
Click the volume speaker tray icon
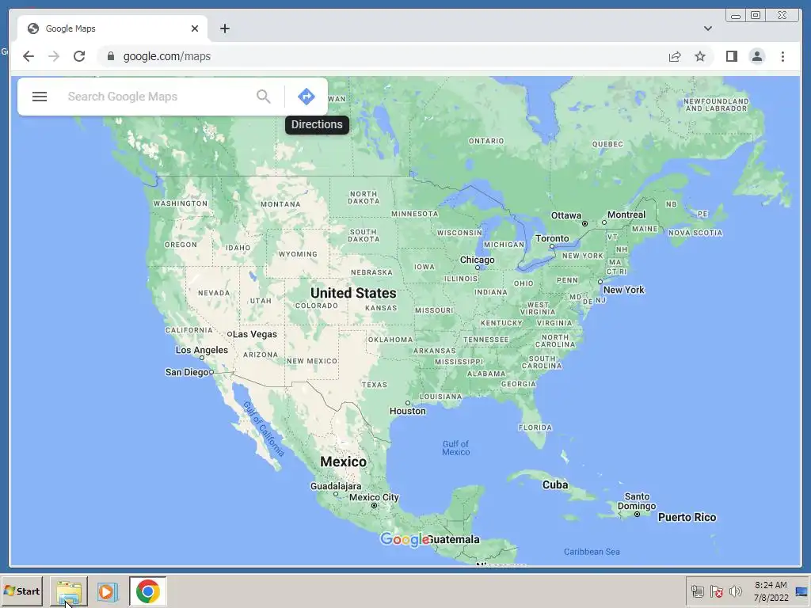coord(735,591)
